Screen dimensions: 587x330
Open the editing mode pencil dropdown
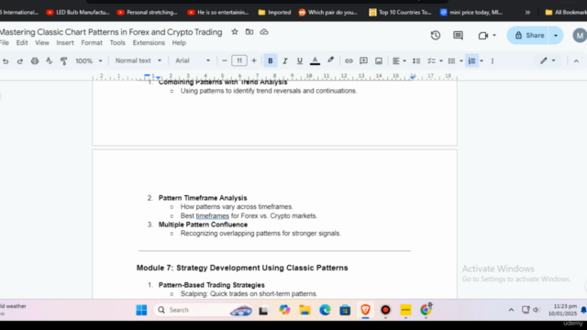(x=548, y=60)
